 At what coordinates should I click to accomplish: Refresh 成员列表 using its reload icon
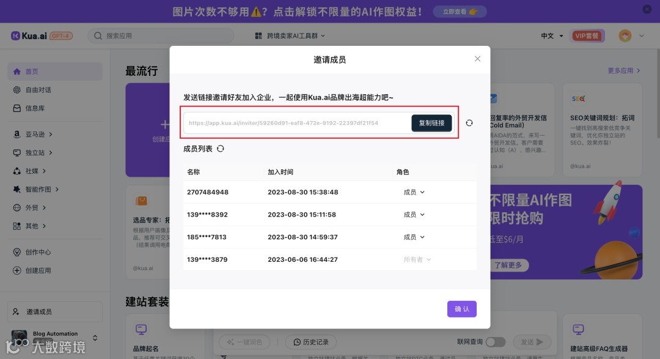tap(221, 148)
